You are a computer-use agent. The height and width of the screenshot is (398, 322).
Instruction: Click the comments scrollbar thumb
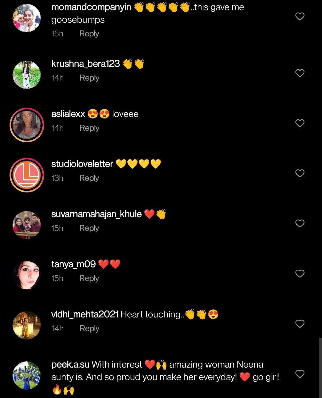(320, 368)
